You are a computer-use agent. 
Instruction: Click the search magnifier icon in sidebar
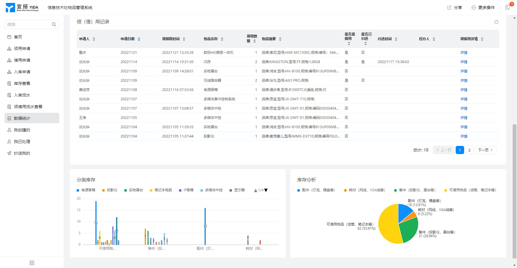coord(54,24)
